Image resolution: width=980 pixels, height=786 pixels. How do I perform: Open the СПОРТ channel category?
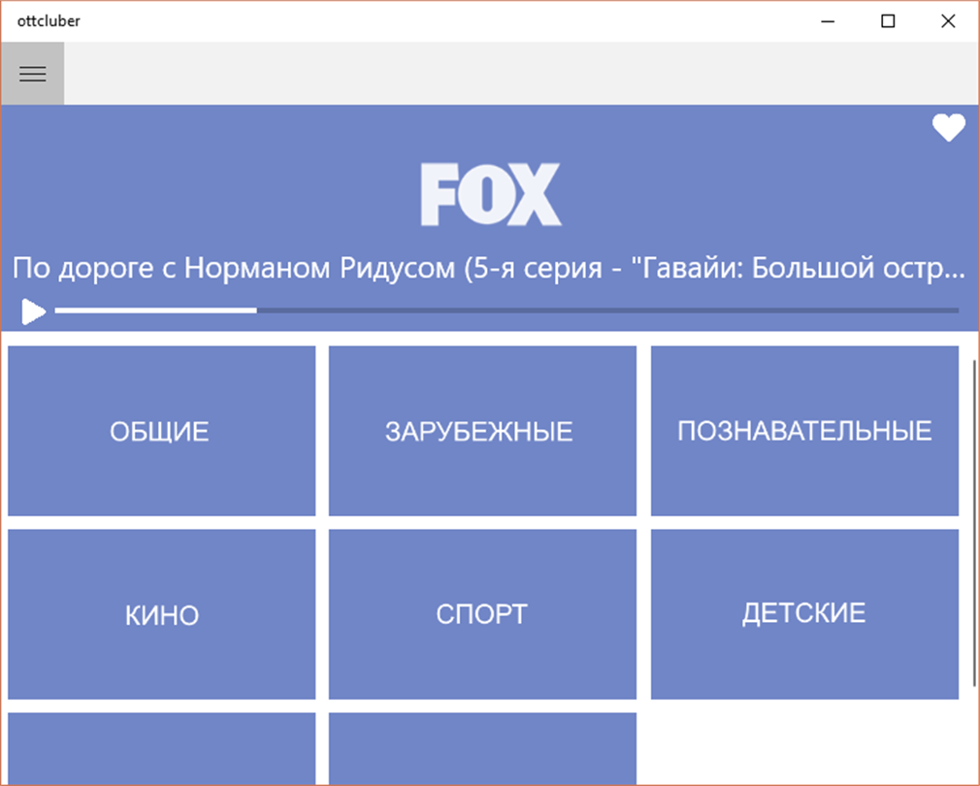point(482,614)
